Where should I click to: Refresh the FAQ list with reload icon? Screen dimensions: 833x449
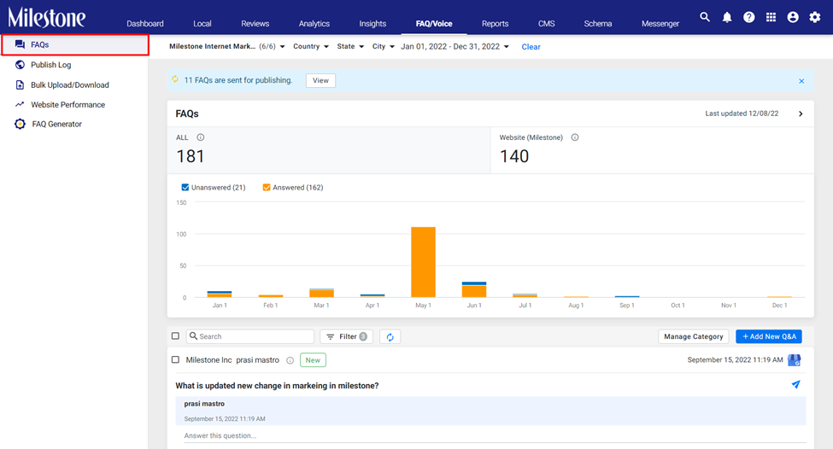tap(390, 337)
